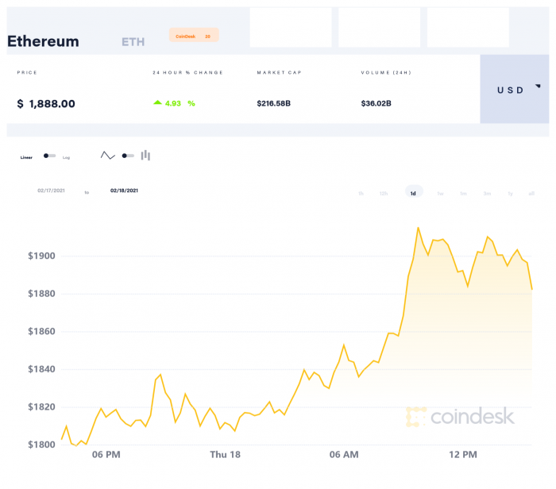The height and width of the screenshot is (489, 556).
Task: Select the 12h time range tab
Action: [384, 193]
